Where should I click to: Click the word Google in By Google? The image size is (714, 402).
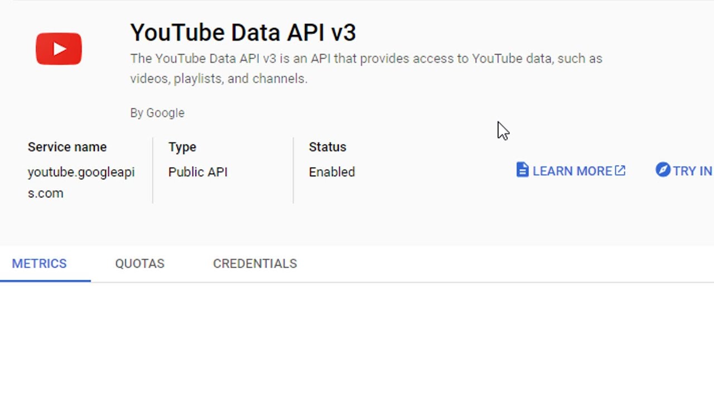click(165, 113)
